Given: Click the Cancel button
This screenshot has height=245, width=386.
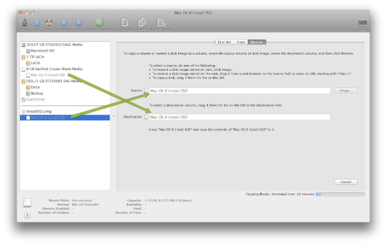Looking at the screenshot, I should (345, 182).
